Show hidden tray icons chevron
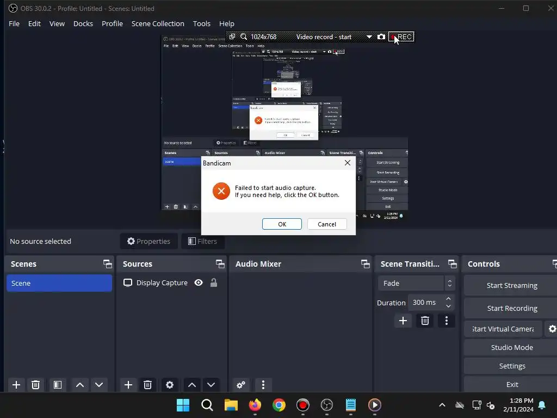557x418 pixels. (x=442, y=405)
